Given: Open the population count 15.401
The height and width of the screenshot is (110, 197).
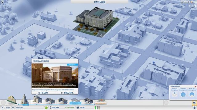Looking at the screenshot, I should click(81, 108).
